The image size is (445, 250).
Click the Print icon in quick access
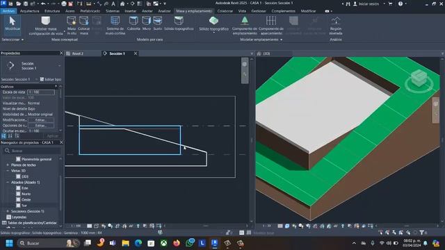64,3
